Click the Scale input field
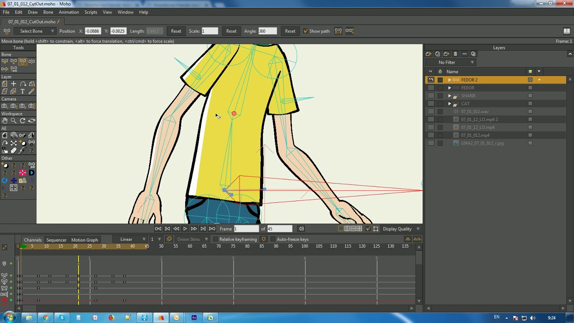The image size is (574, 323). click(x=209, y=31)
